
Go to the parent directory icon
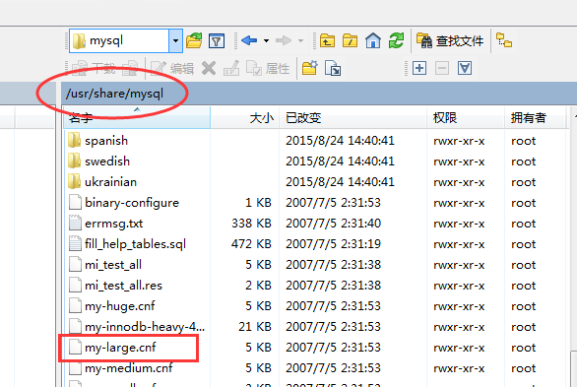point(327,40)
